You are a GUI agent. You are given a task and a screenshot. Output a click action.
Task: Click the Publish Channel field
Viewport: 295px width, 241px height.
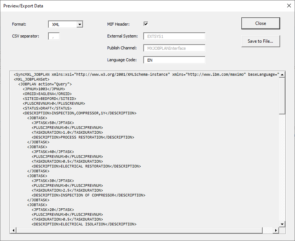click(x=174, y=48)
